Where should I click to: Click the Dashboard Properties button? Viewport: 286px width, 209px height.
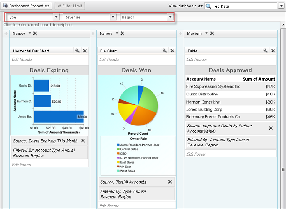(x=27, y=6)
